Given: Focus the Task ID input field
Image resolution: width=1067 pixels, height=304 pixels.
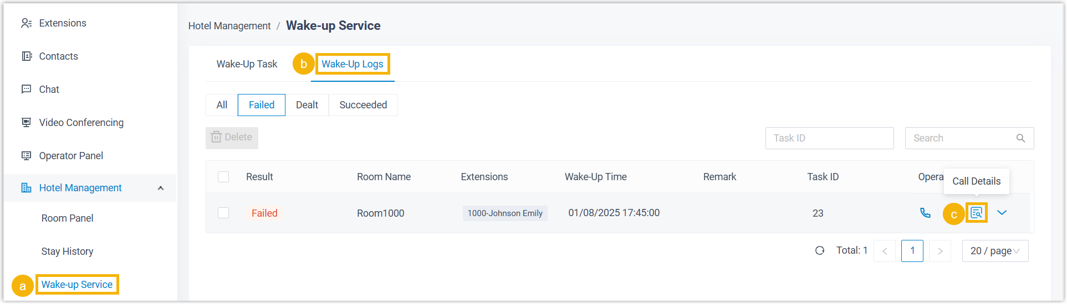Looking at the screenshot, I should pos(829,138).
